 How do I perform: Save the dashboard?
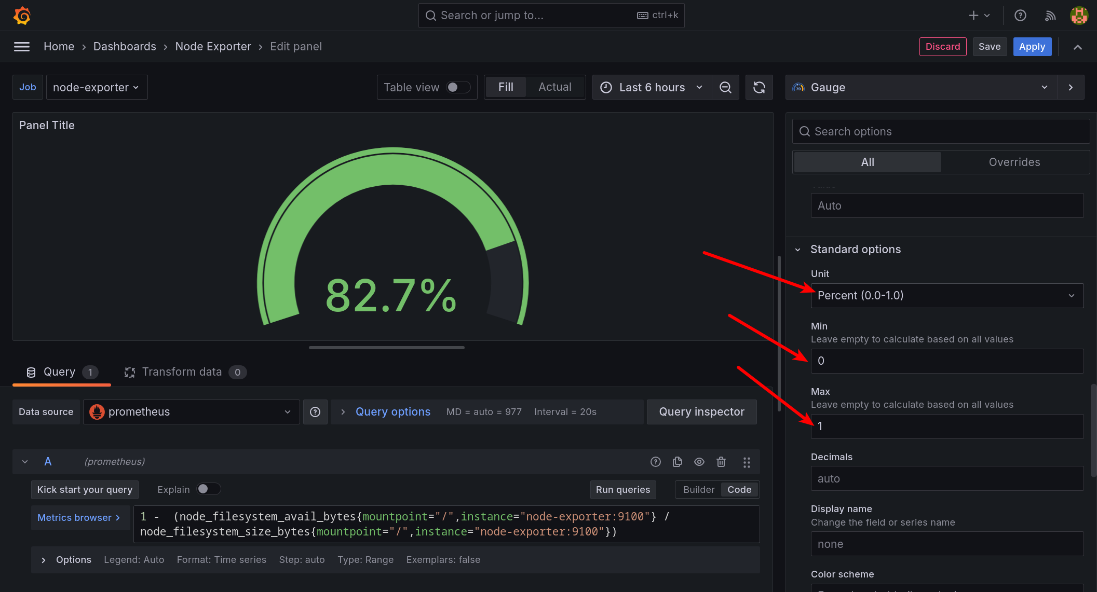990,47
